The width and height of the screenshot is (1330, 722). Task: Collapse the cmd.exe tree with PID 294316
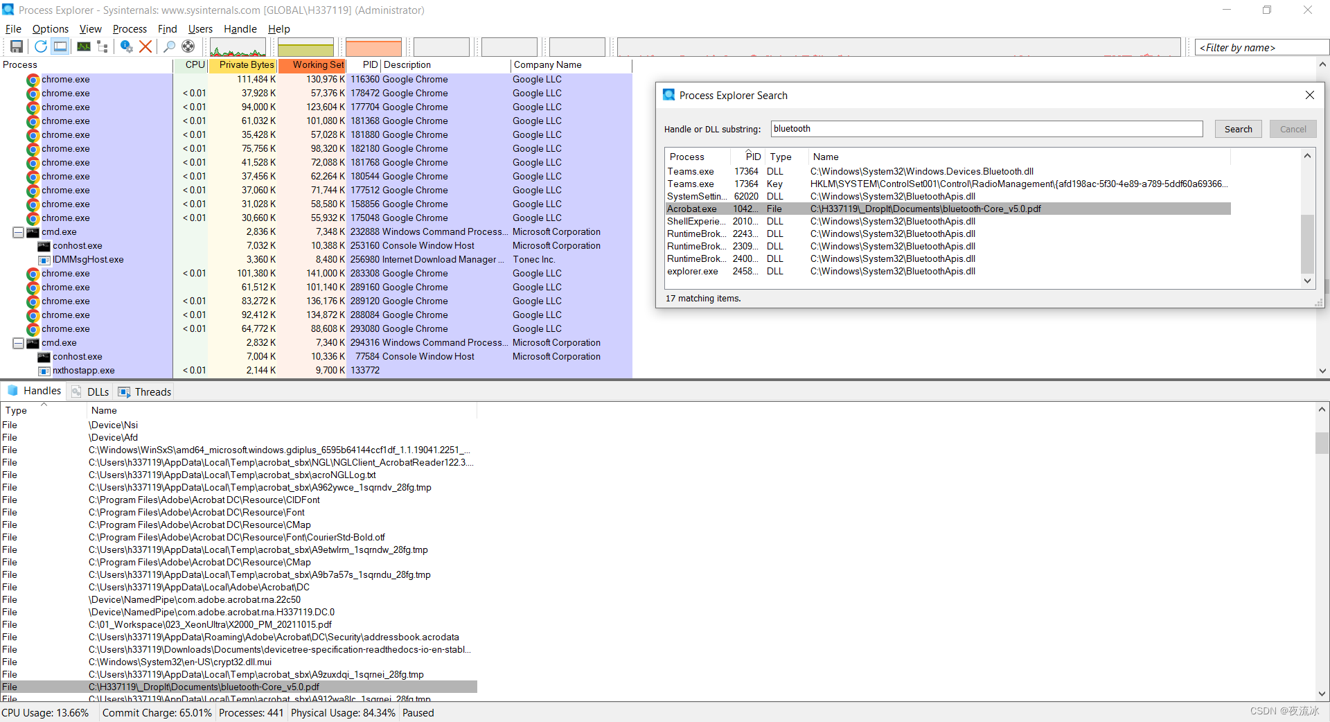point(18,343)
